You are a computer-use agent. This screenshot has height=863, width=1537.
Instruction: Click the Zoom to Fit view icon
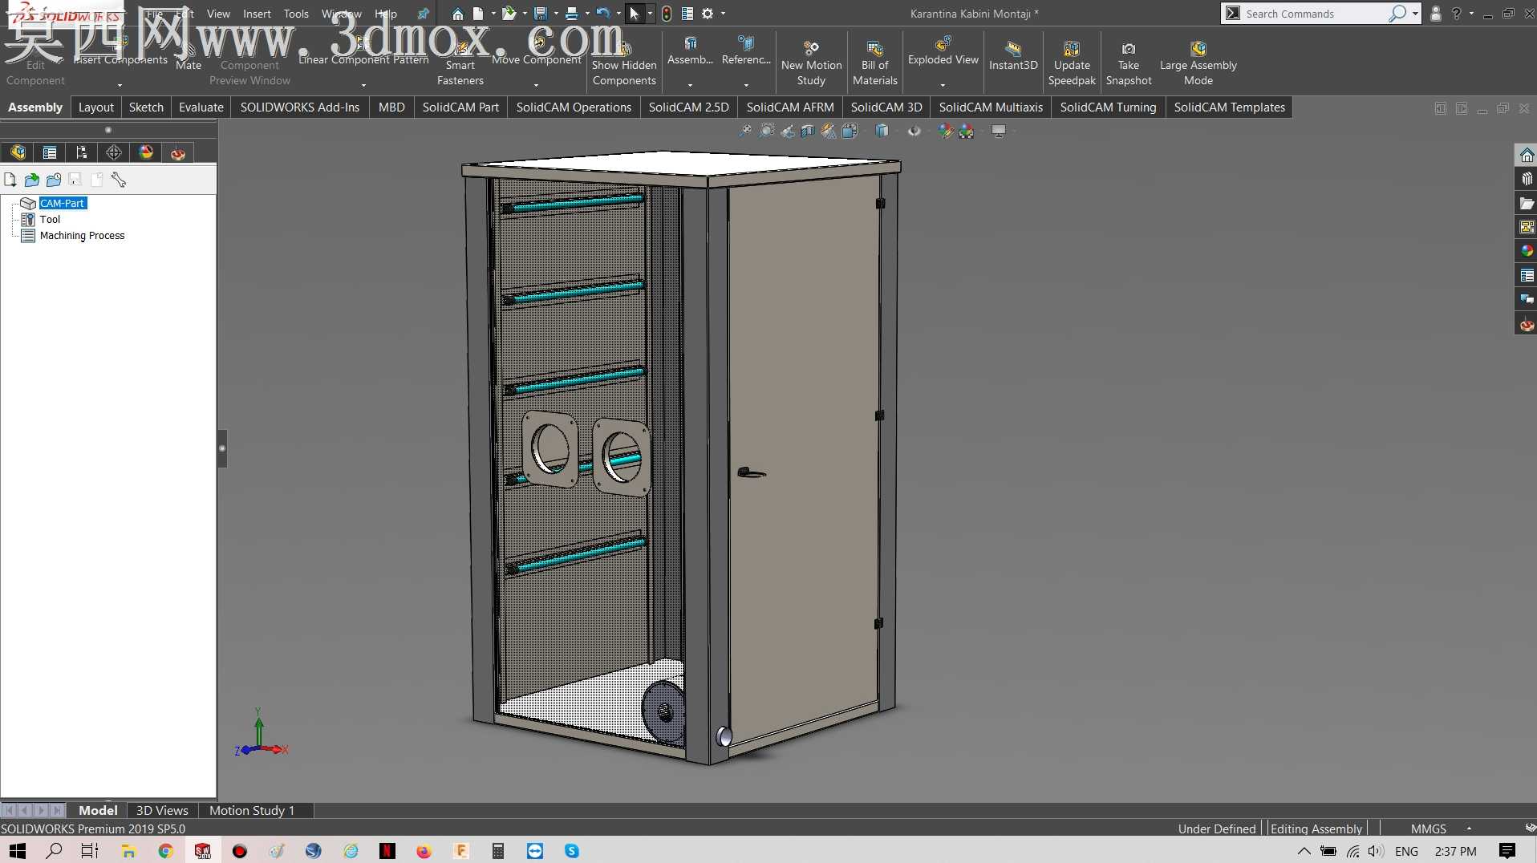coord(745,131)
